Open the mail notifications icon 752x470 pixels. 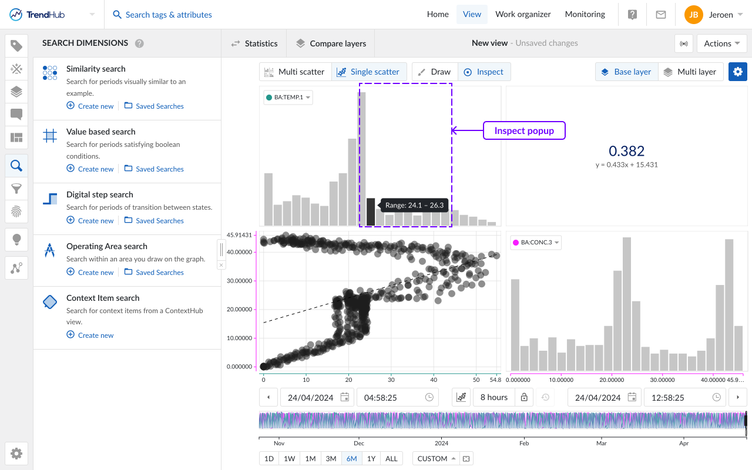tap(661, 15)
